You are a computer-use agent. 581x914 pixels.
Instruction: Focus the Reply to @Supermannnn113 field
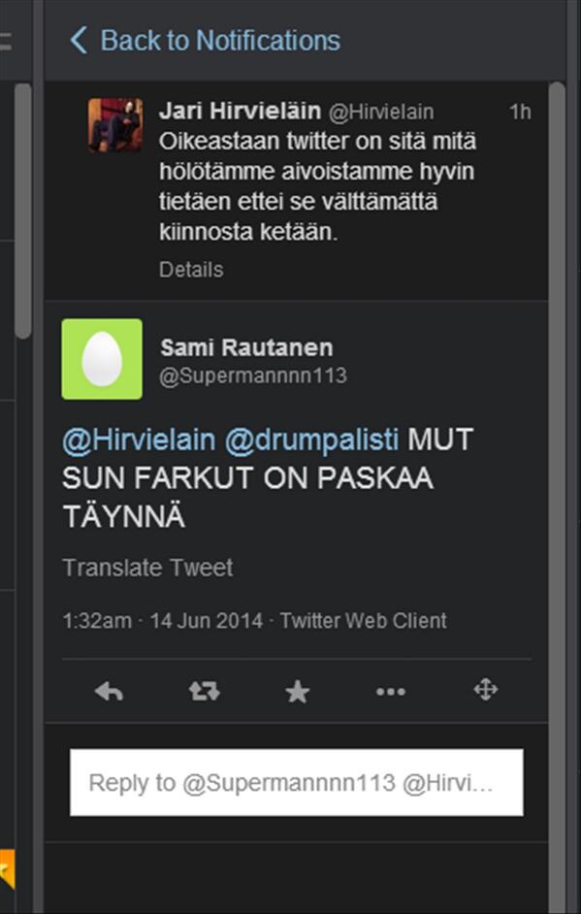[297, 782]
